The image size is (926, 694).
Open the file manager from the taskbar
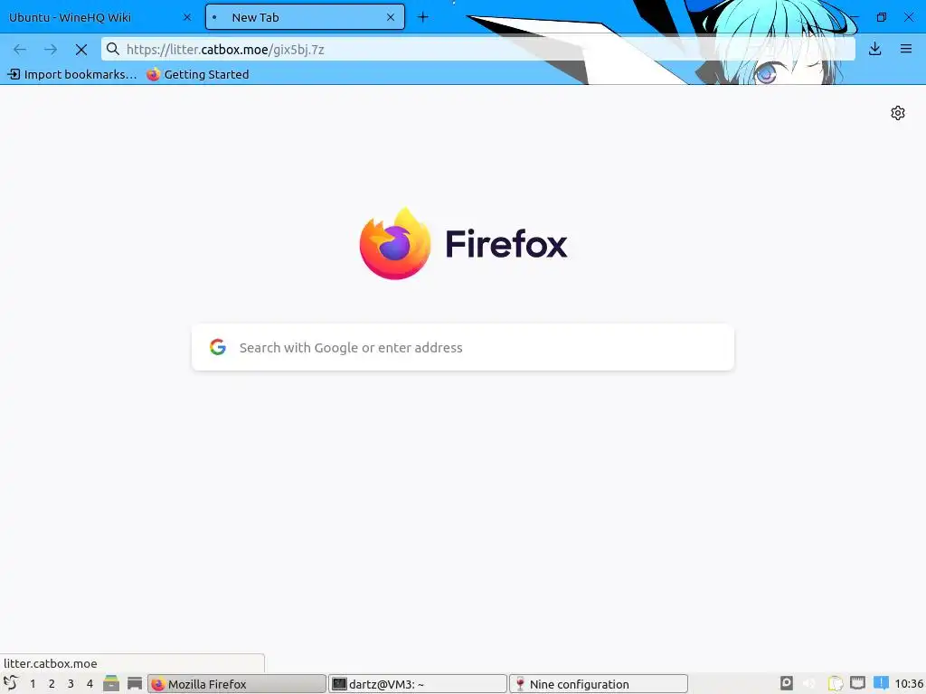[x=111, y=683]
